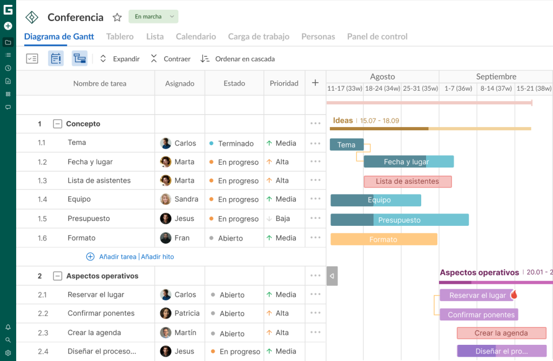The height and width of the screenshot is (361, 553).
Task: Open the notifications bell icon
Action: (8, 326)
